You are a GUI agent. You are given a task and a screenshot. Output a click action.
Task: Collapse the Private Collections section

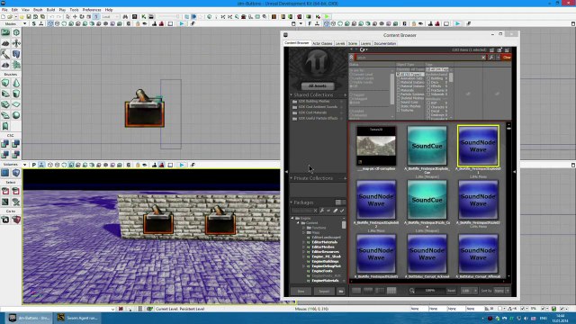click(x=292, y=178)
